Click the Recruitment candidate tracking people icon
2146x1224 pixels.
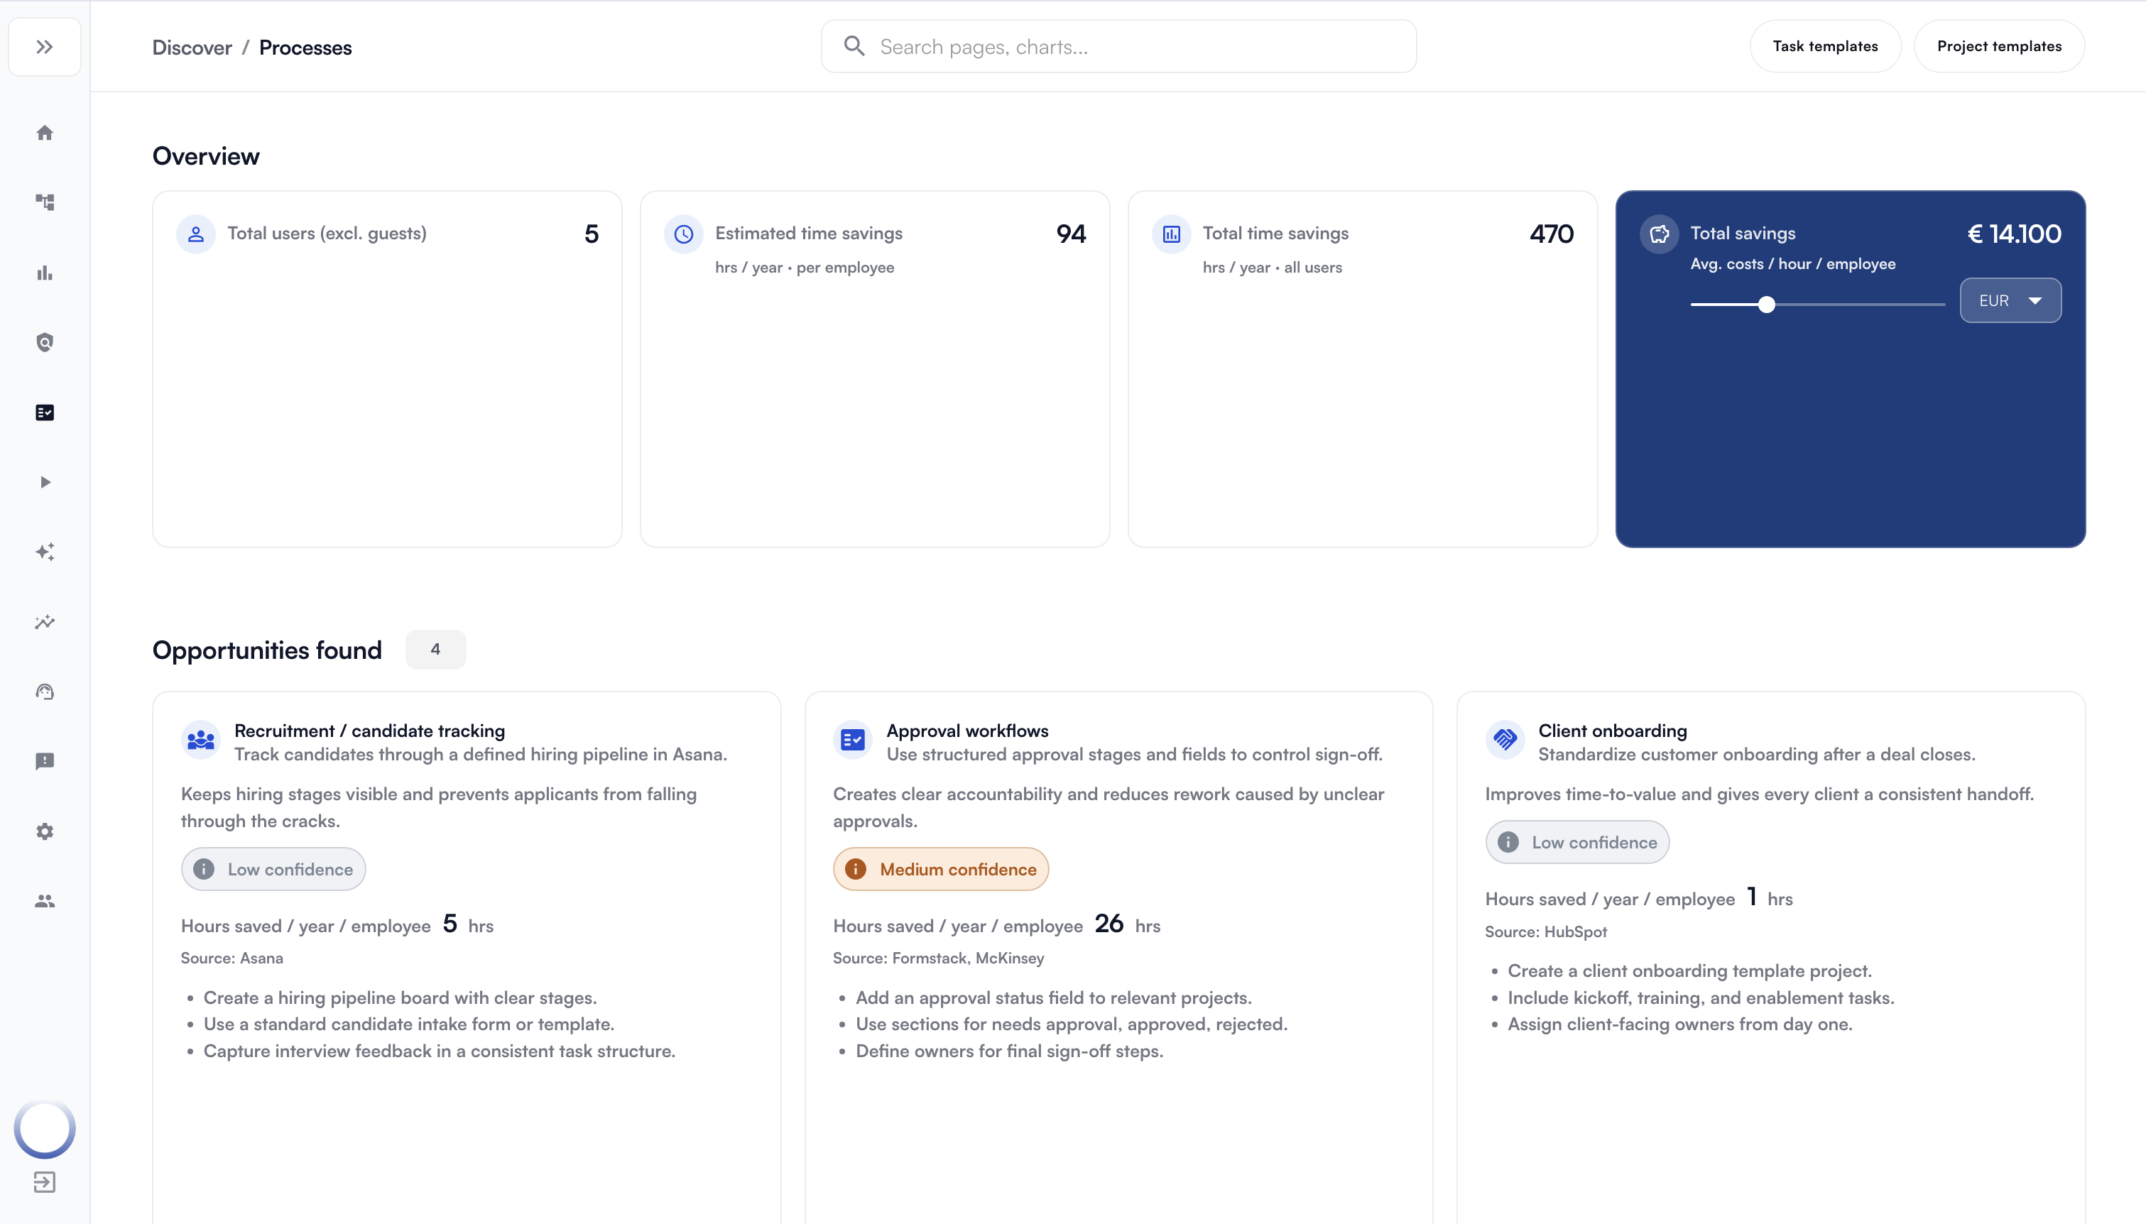pos(201,740)
